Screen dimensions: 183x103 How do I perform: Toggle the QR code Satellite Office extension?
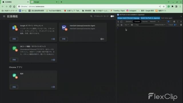[53, 60]
